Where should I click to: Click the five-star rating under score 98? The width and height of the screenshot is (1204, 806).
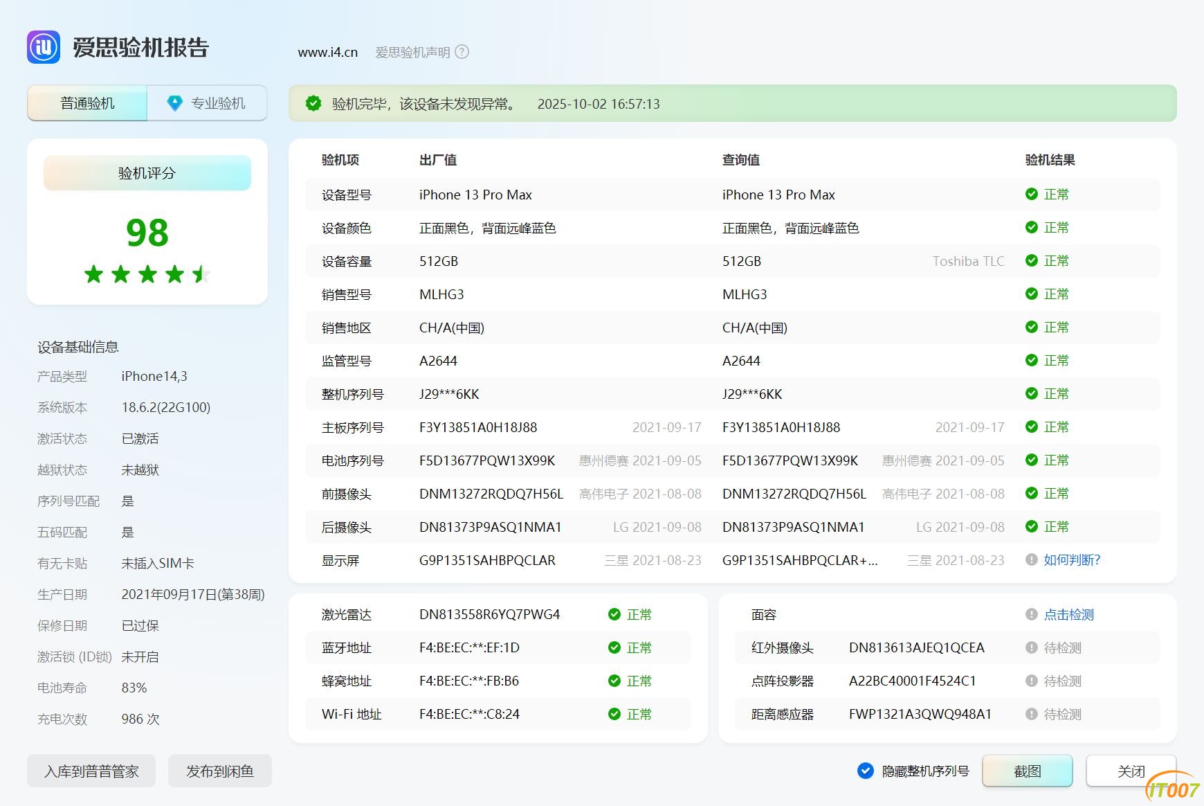pos(147,274)
